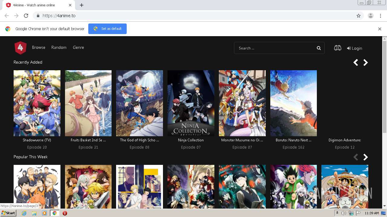This screenshot has height=217, width=387.
Task: Click the search magnifier icon
Action: point(319,48)
